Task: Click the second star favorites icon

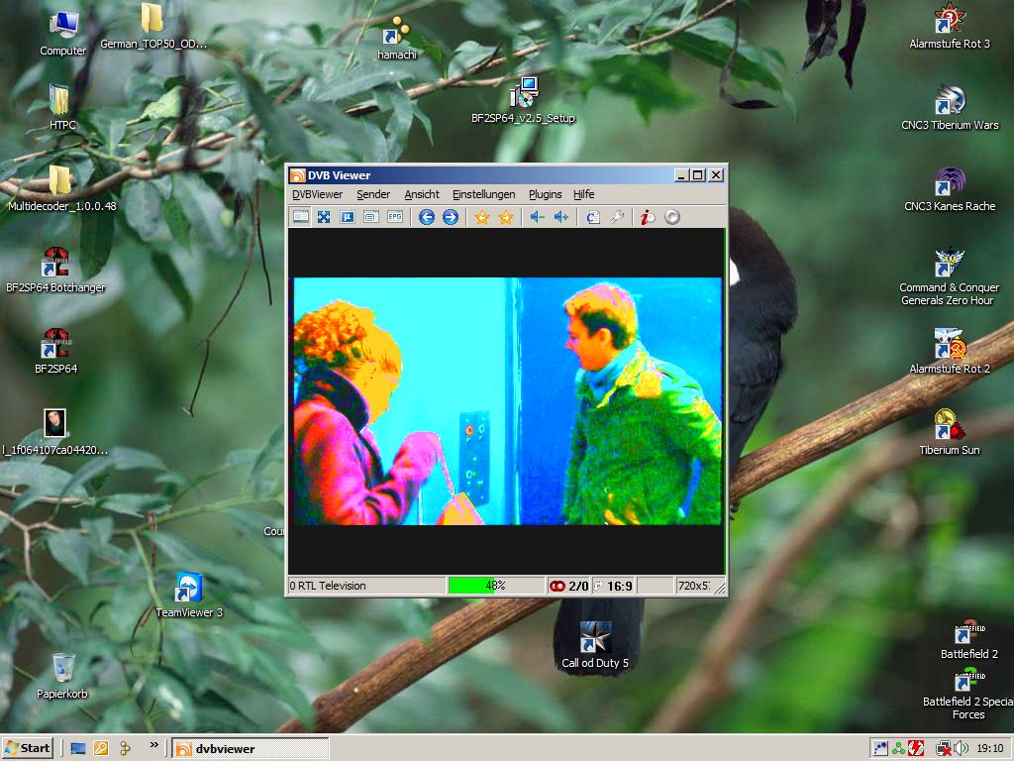Action: pos(506,217)
